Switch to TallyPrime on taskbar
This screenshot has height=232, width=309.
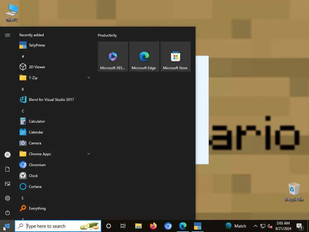197,226
